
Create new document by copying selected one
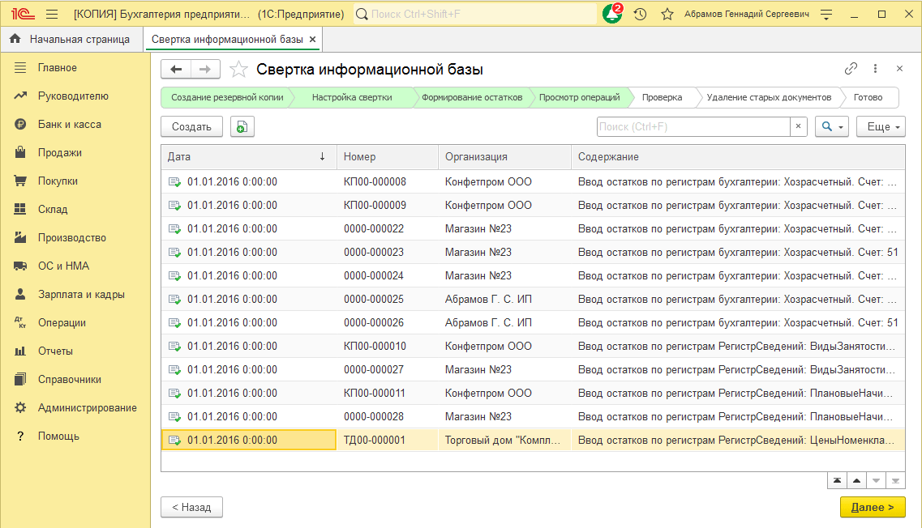[x=242, y=127]
